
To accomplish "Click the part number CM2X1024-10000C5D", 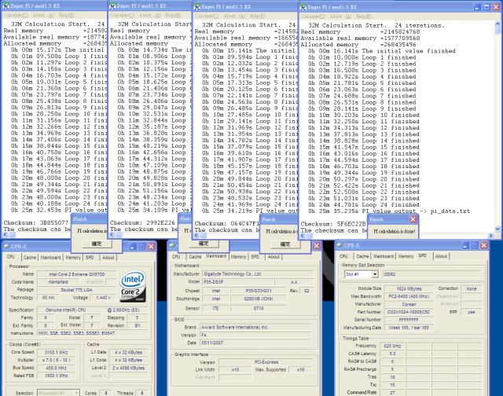I will coord(409,312).
